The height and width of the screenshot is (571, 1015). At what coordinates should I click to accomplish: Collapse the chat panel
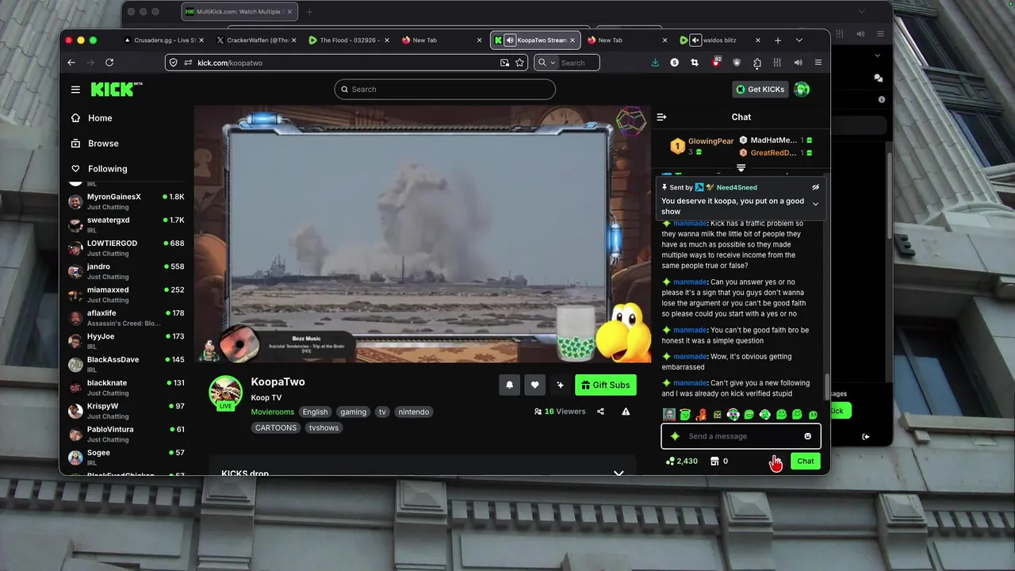click(x=661, y=117)
